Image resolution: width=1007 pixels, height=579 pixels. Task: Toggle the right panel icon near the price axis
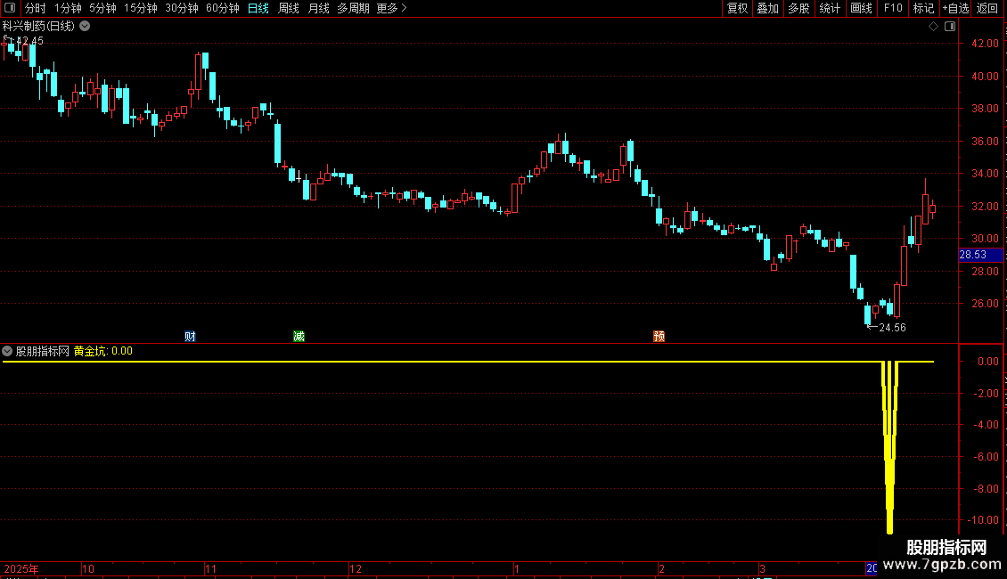(950, 27)
